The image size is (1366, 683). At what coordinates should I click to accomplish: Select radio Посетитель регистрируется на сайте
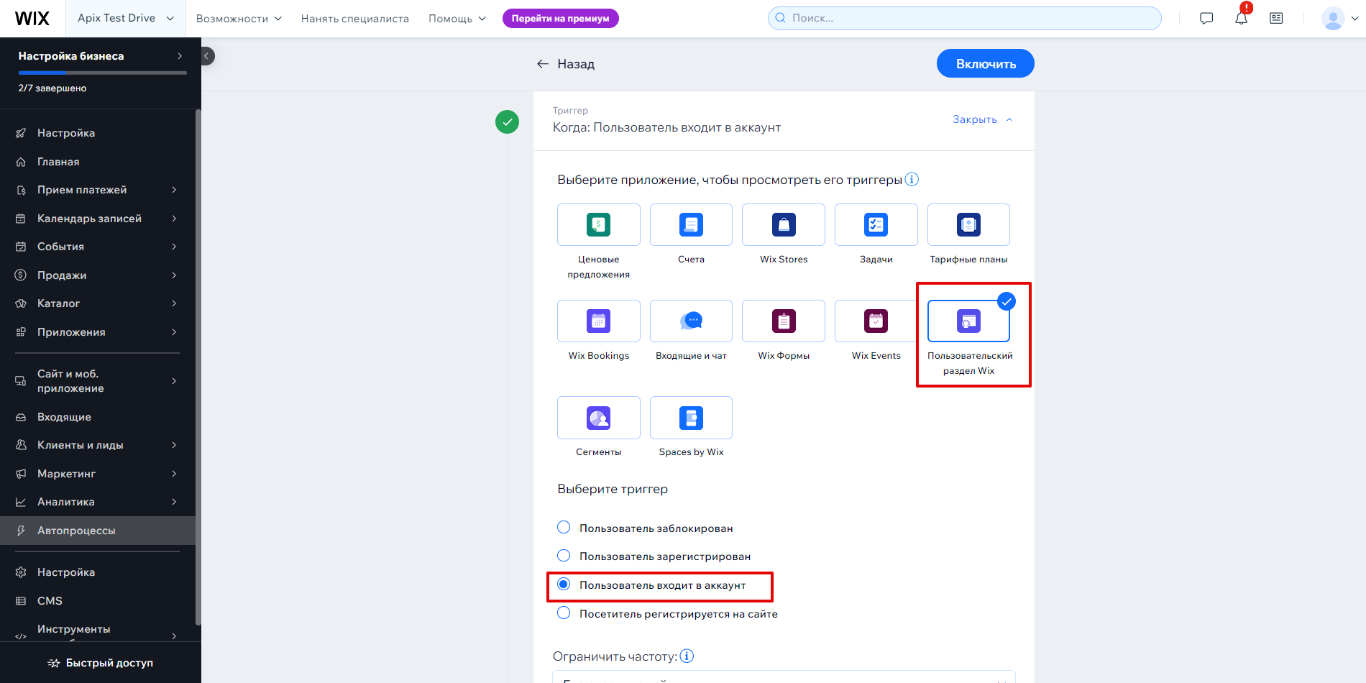coord(564,613)
